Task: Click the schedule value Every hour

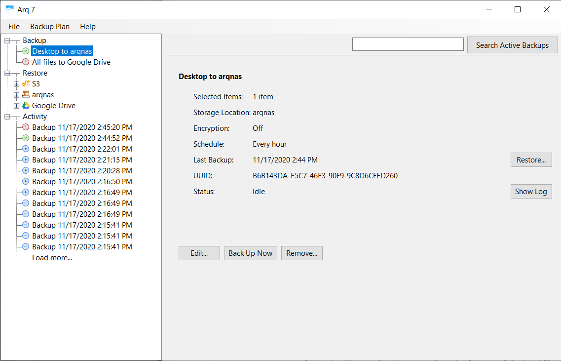Action: (269, 144)
